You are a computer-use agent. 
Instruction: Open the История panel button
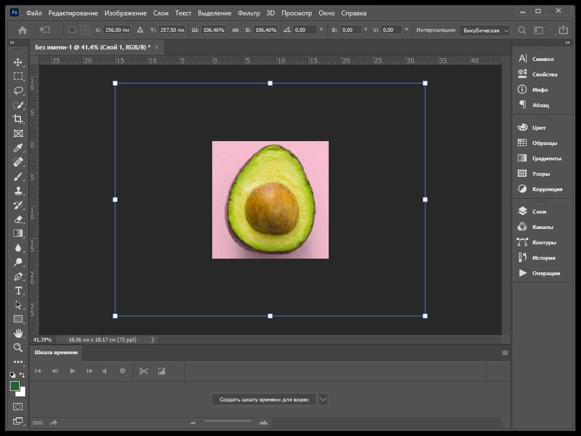[543, 258]
